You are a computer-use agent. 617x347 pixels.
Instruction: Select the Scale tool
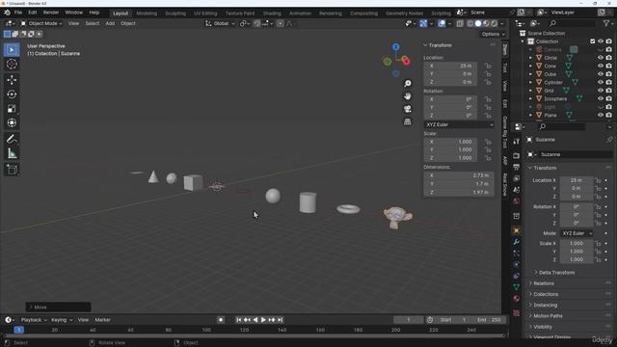pyautogui.click(x=12, y=109)
